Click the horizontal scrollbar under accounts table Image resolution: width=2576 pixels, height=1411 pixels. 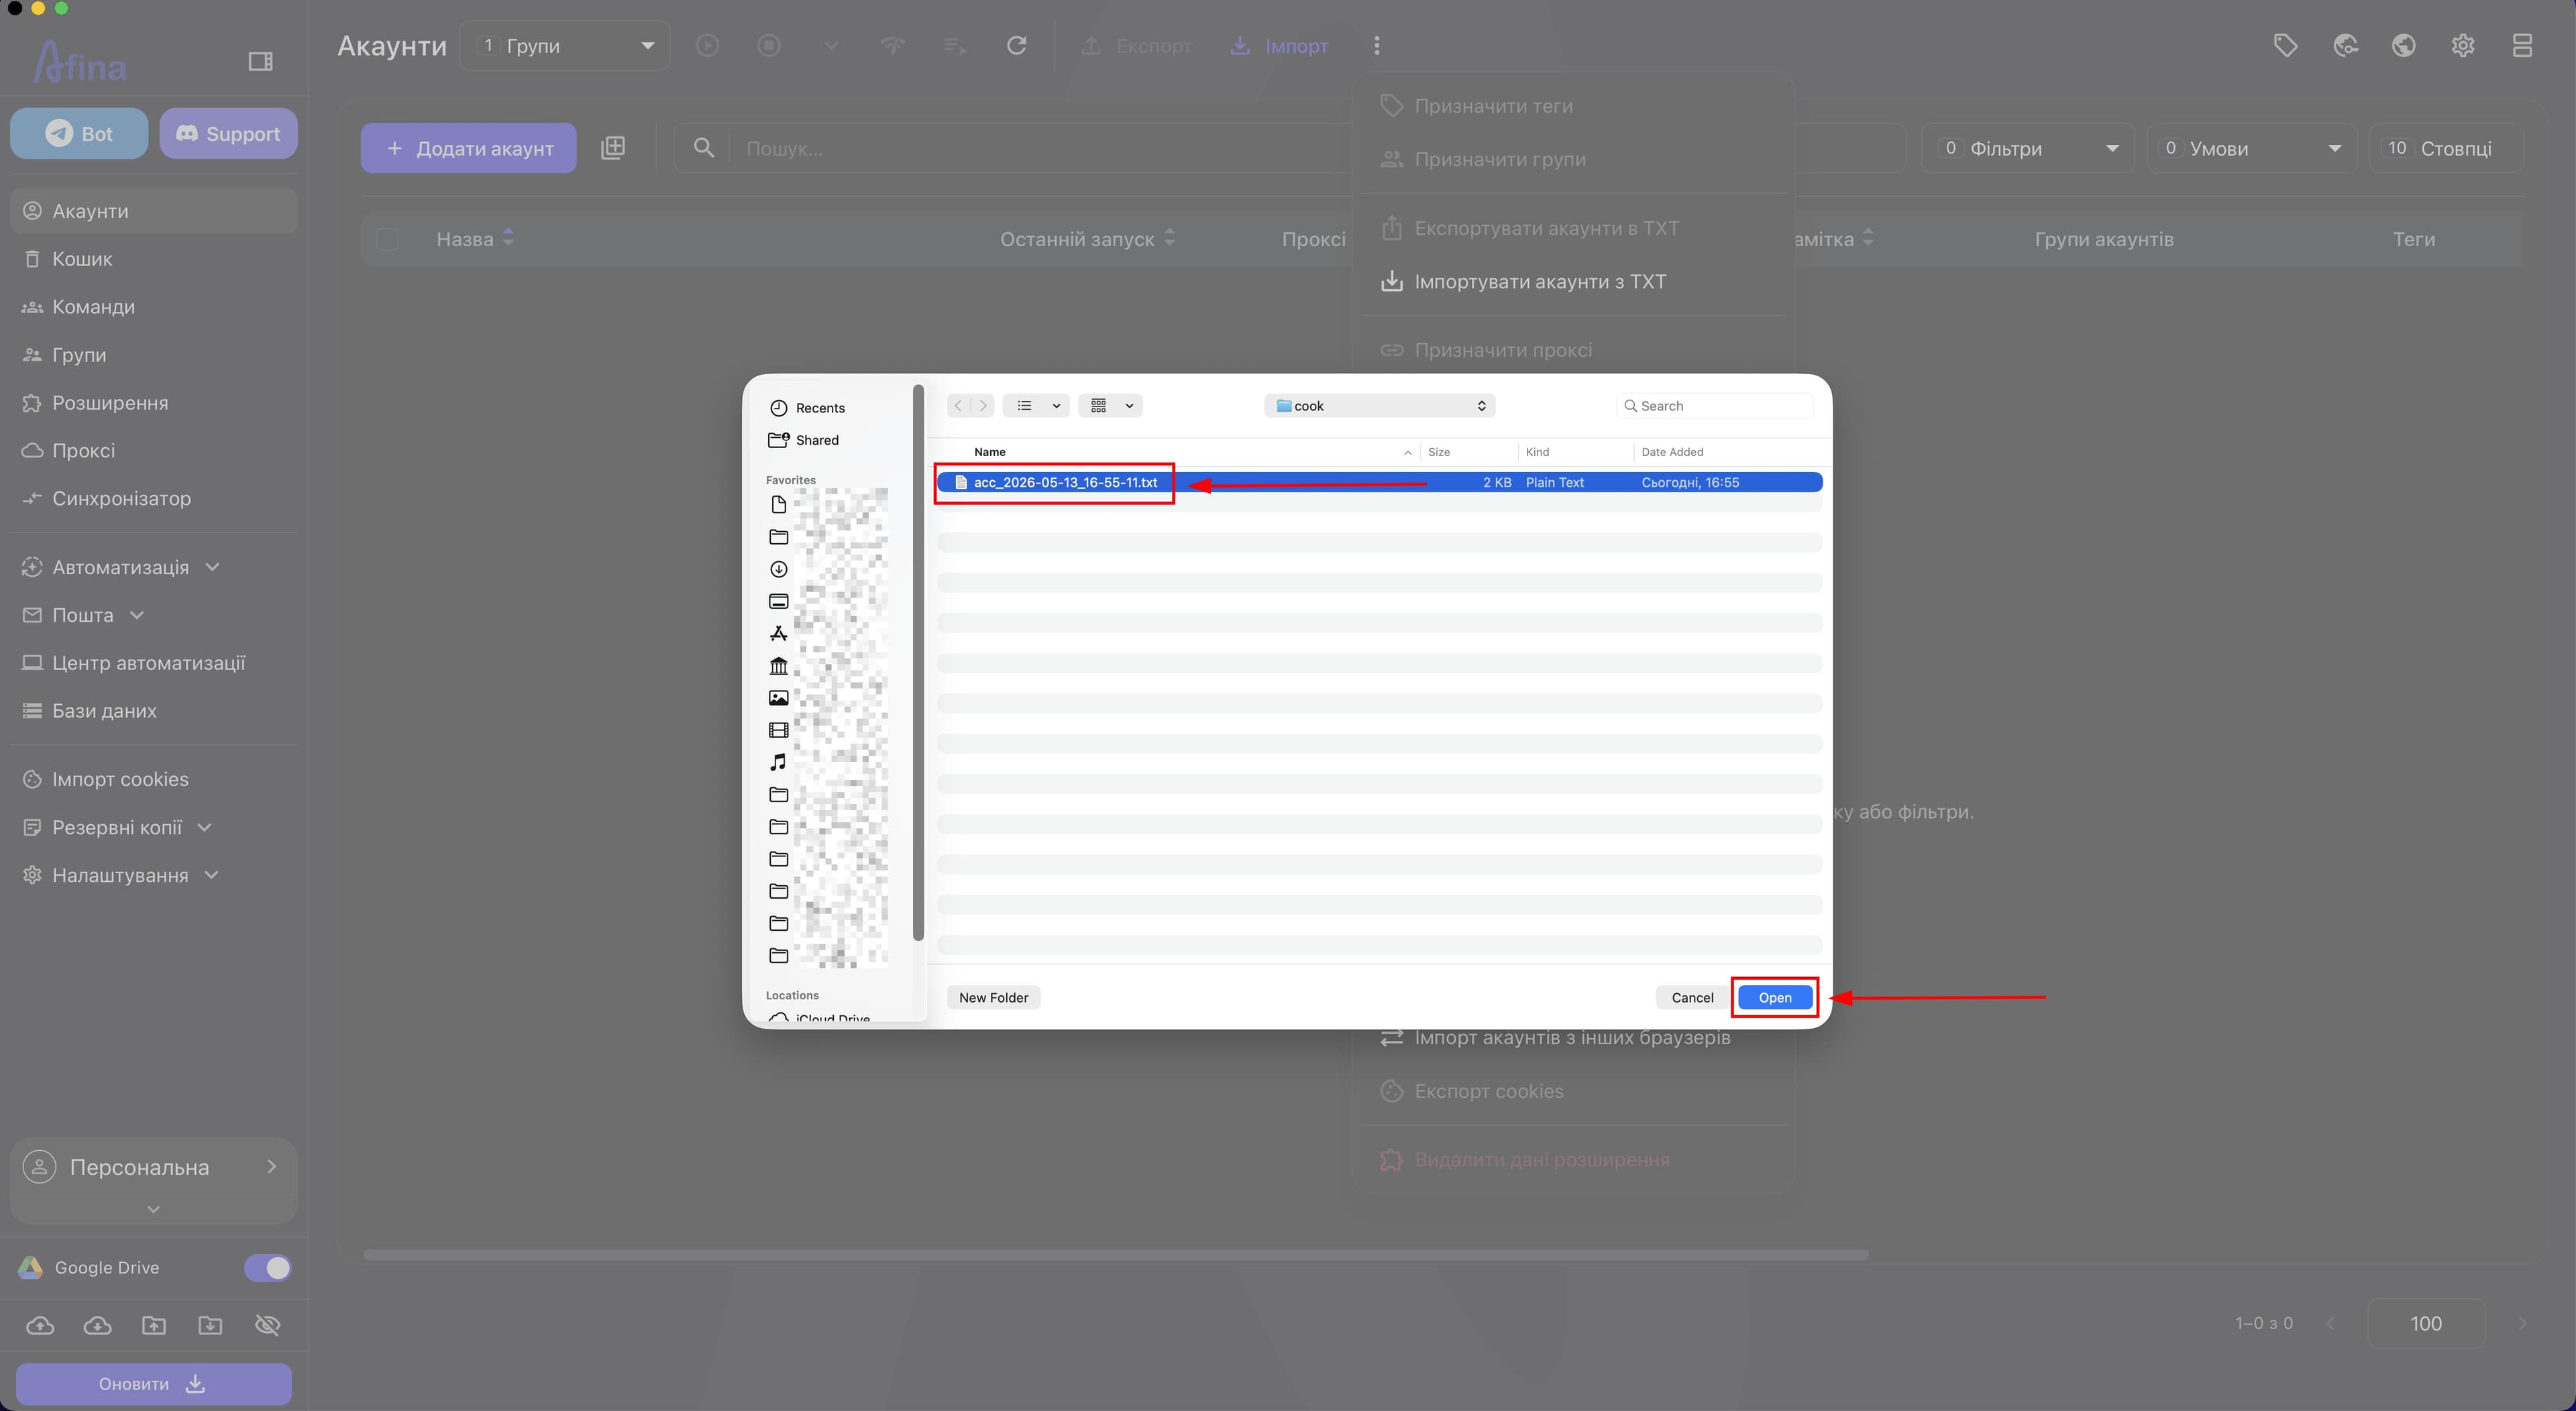click(x=1115, y=1255)
